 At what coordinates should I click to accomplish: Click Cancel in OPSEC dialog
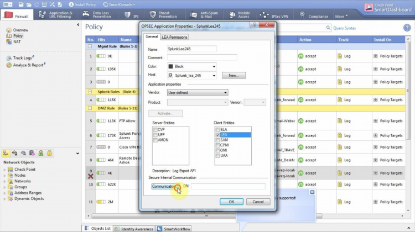pyautogui.click(x=258, y=202)
